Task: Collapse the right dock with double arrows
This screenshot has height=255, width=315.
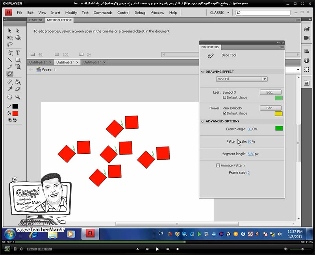Action: click(x=310, y=19)
